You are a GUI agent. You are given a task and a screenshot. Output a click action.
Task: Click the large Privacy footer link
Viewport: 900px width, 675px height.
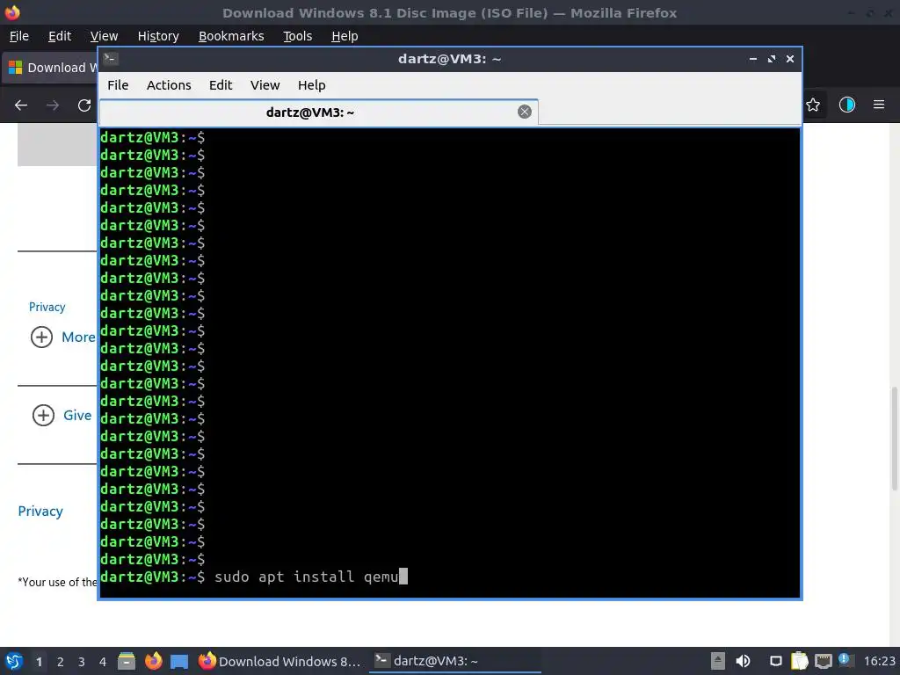coord(40,511)
